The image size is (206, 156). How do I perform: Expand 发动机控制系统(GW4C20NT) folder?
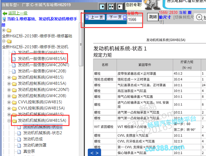coord(9,90)
